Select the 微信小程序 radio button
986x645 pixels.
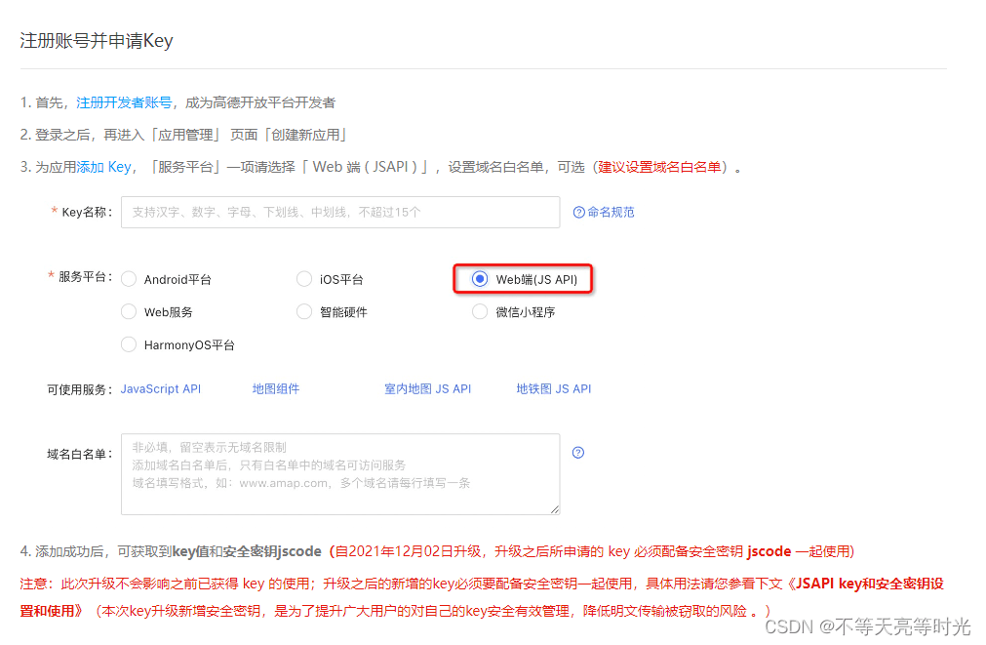tap(480, 311)
